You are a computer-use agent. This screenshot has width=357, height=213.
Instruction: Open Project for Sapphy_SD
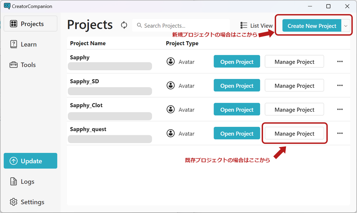(x=237, y=86)
